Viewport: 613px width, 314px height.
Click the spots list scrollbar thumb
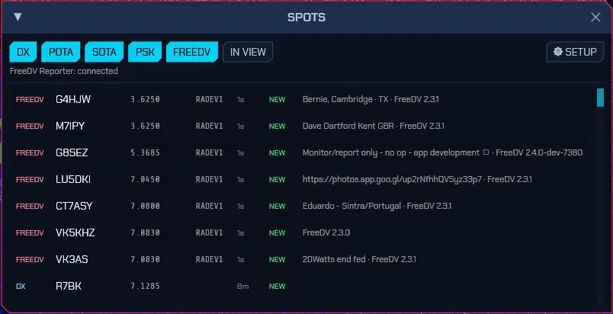click(600, 98)
